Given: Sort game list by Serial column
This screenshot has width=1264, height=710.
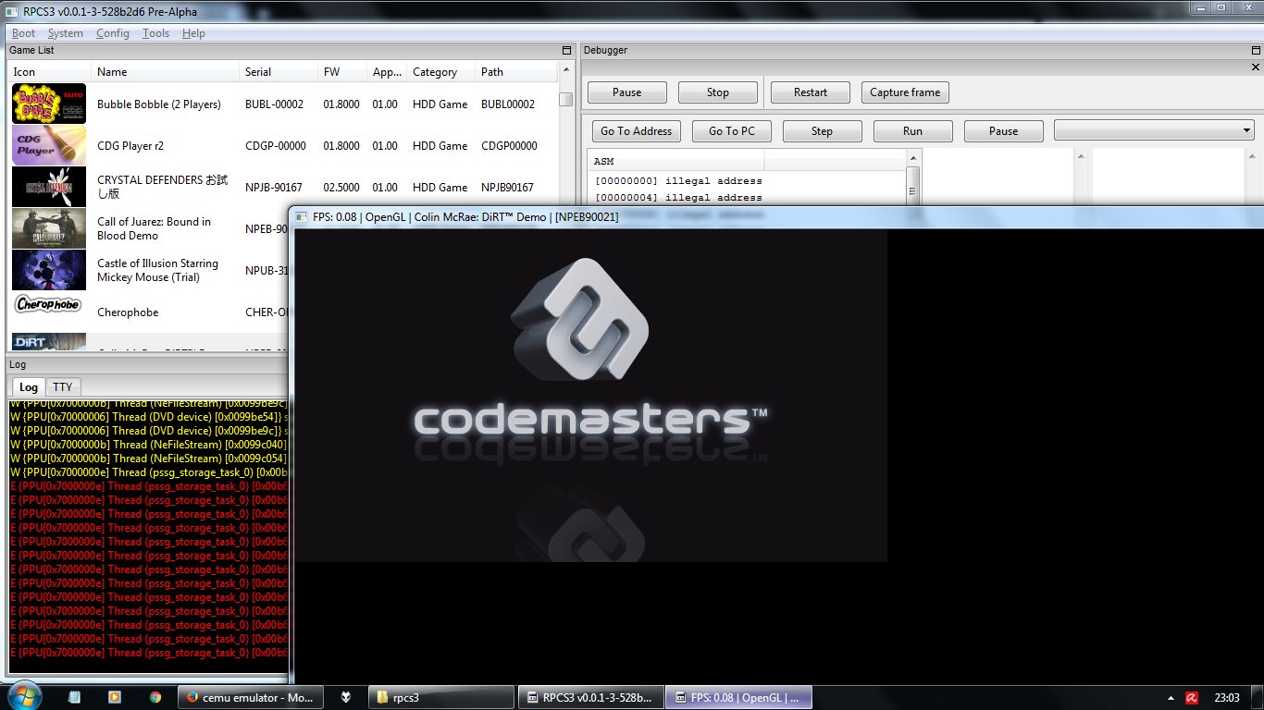Looking at the screenshot, I should 279,72.
